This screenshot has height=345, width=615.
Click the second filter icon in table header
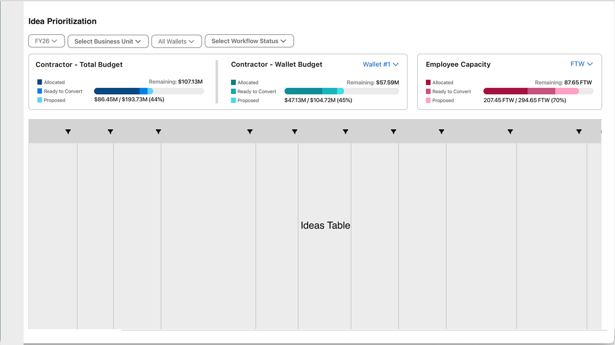pyautogui.click(x=110, y=132)
